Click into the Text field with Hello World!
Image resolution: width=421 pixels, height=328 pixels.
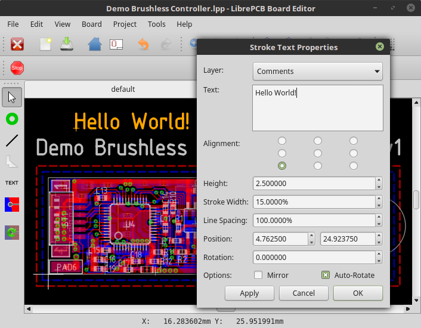(318, 108)
